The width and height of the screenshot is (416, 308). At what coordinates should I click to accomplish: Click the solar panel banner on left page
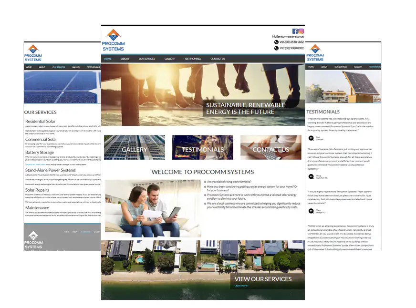coord(62,87)
